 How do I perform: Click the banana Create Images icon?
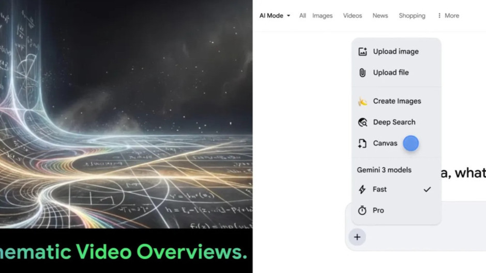[x=362, y=101]
